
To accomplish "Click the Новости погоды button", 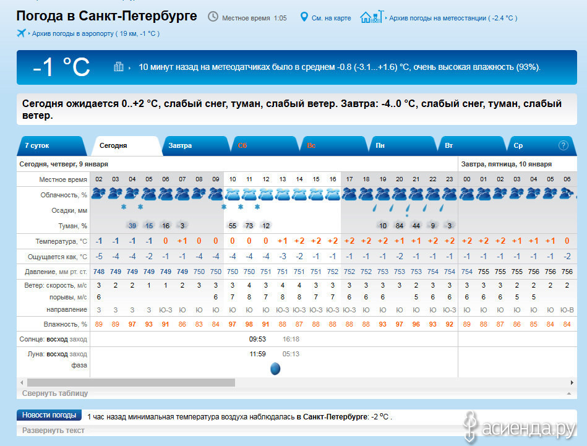I will pos(49,415).
